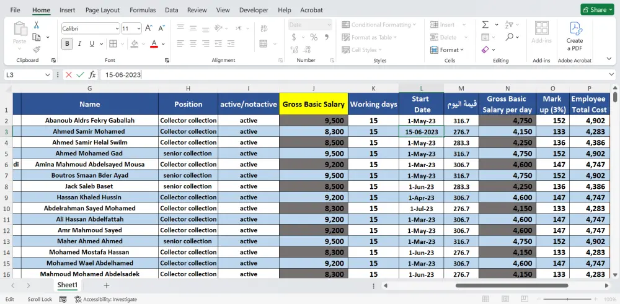
Task: Open the font size 11 dropdown
Action: (x=139, y=28)
